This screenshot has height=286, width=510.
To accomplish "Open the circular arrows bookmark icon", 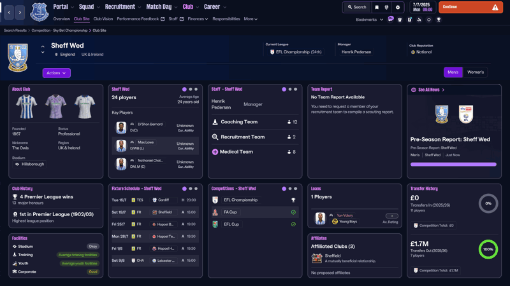I will (x=428, y=20).
